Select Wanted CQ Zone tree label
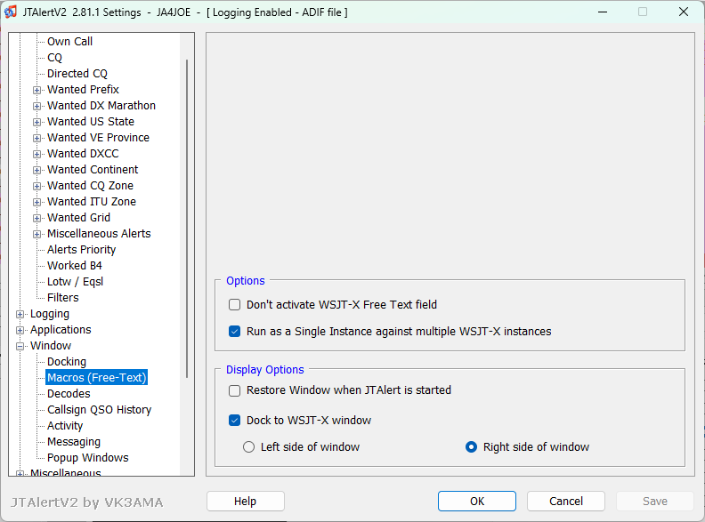 (x=91, y=186)
